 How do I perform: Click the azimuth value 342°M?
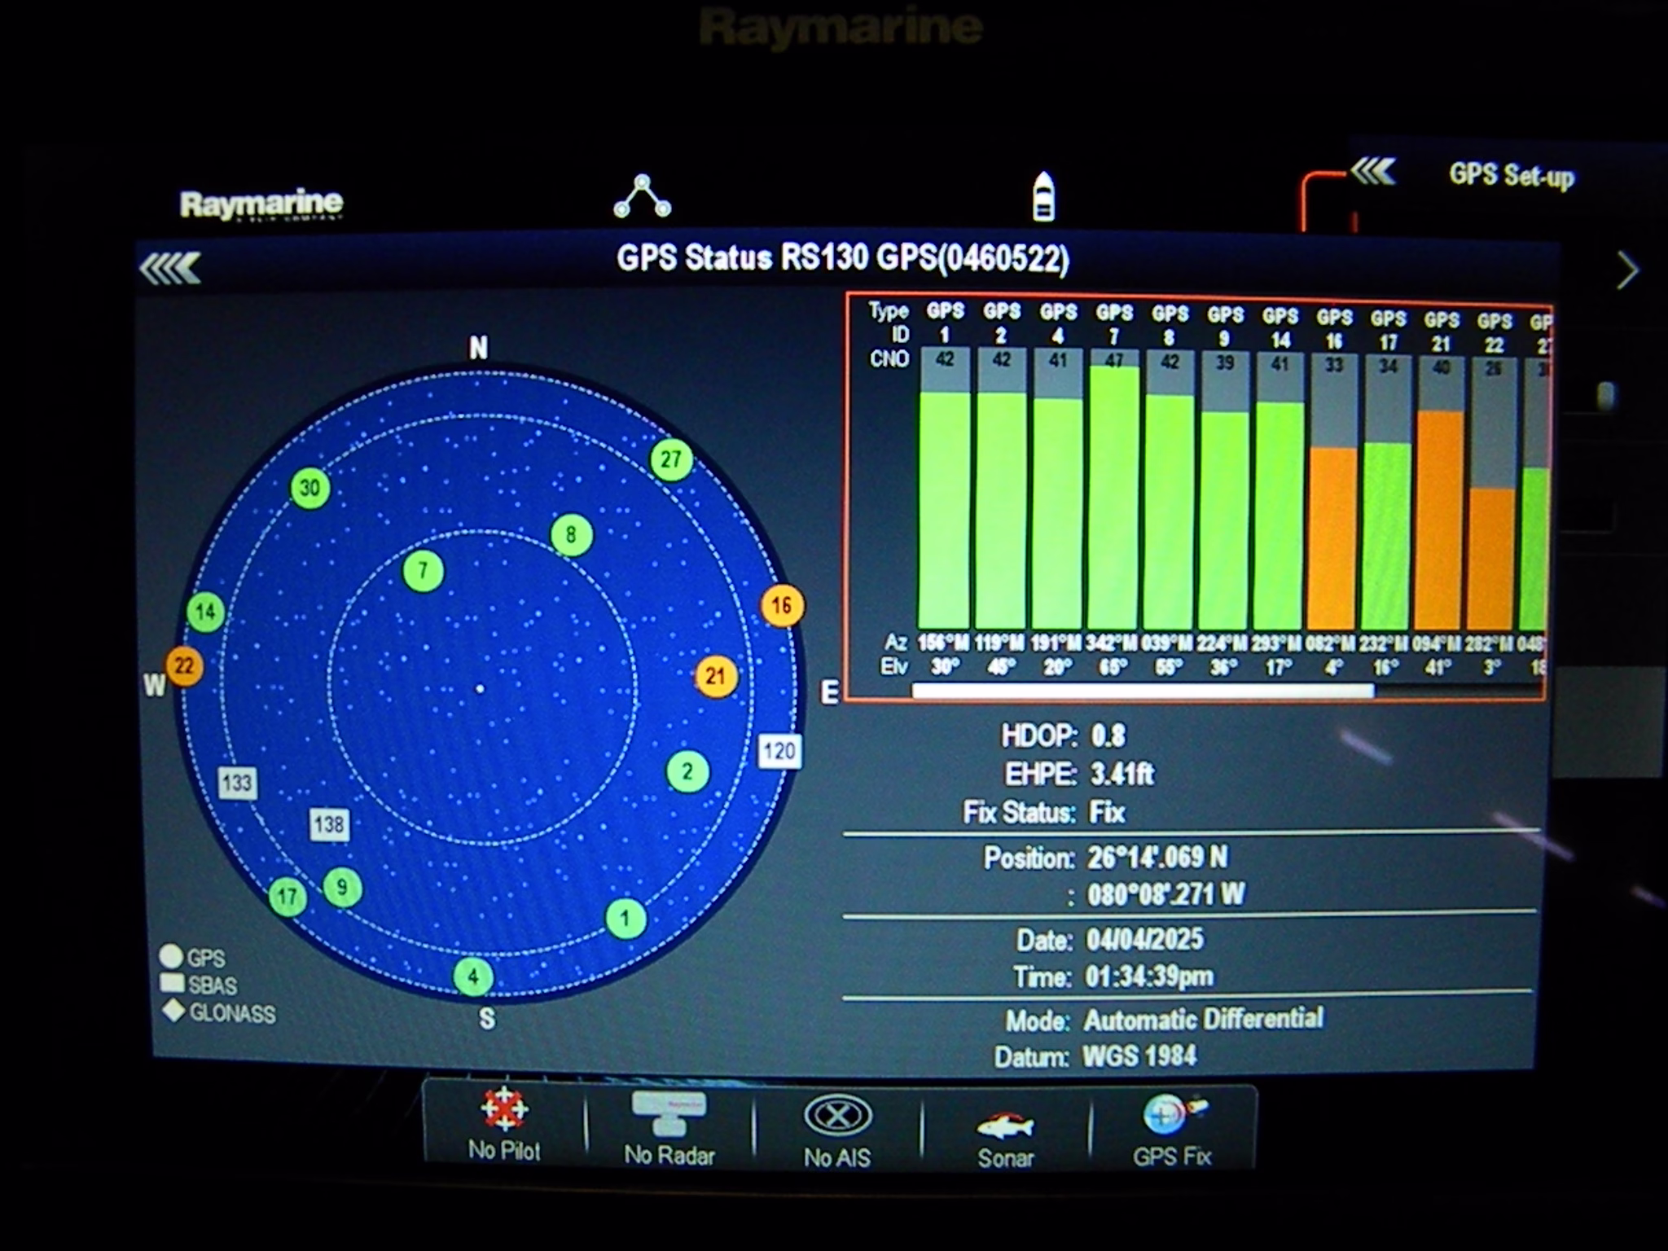pos(1113,643)
